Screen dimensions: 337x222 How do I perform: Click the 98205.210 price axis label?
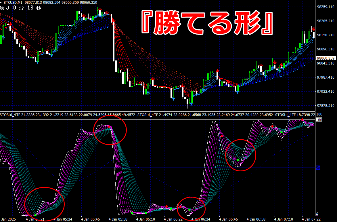point(326,21)
